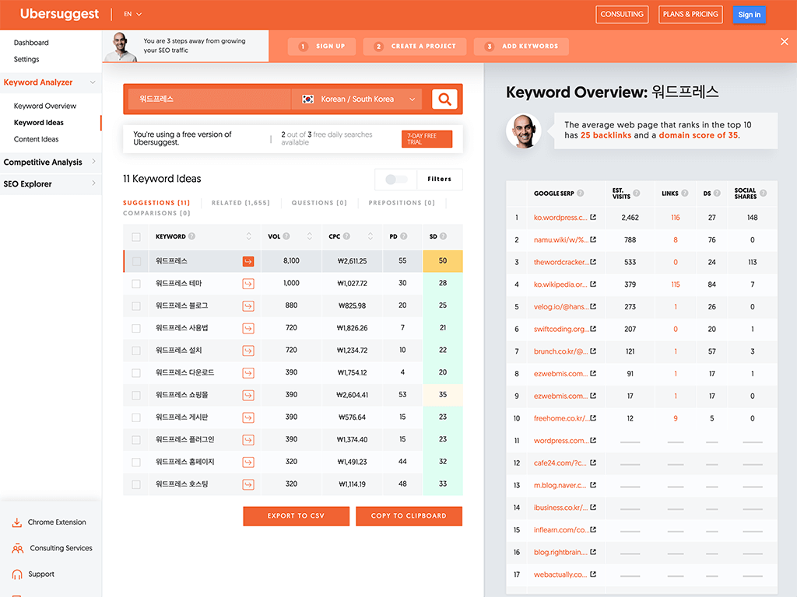797x597 pixels.
Task: Check the 워드프레스 블로그 row checkbox
Action: click(135, 306)
